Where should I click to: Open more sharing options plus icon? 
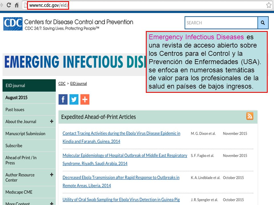point(85,99)
